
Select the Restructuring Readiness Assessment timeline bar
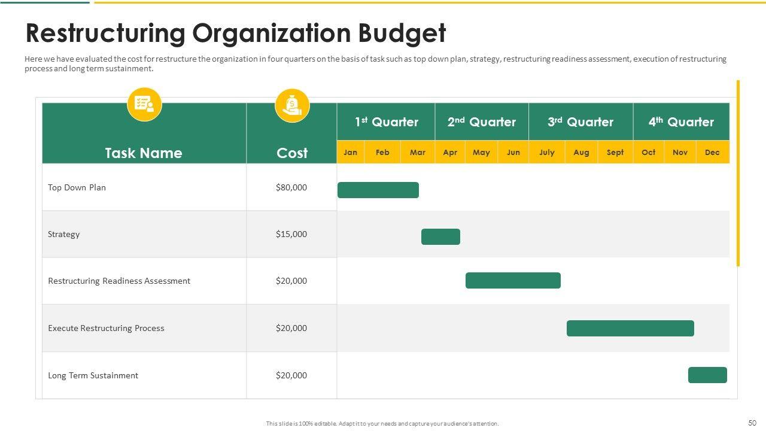coord(513,280)
